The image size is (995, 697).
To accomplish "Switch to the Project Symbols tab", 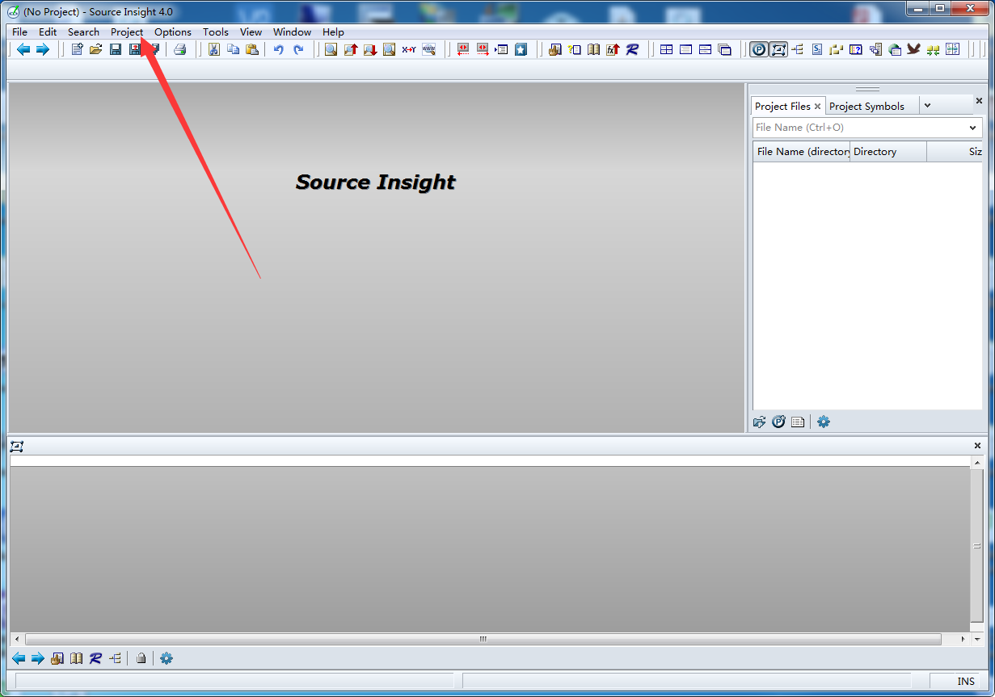I will click(x=866, y=106).
